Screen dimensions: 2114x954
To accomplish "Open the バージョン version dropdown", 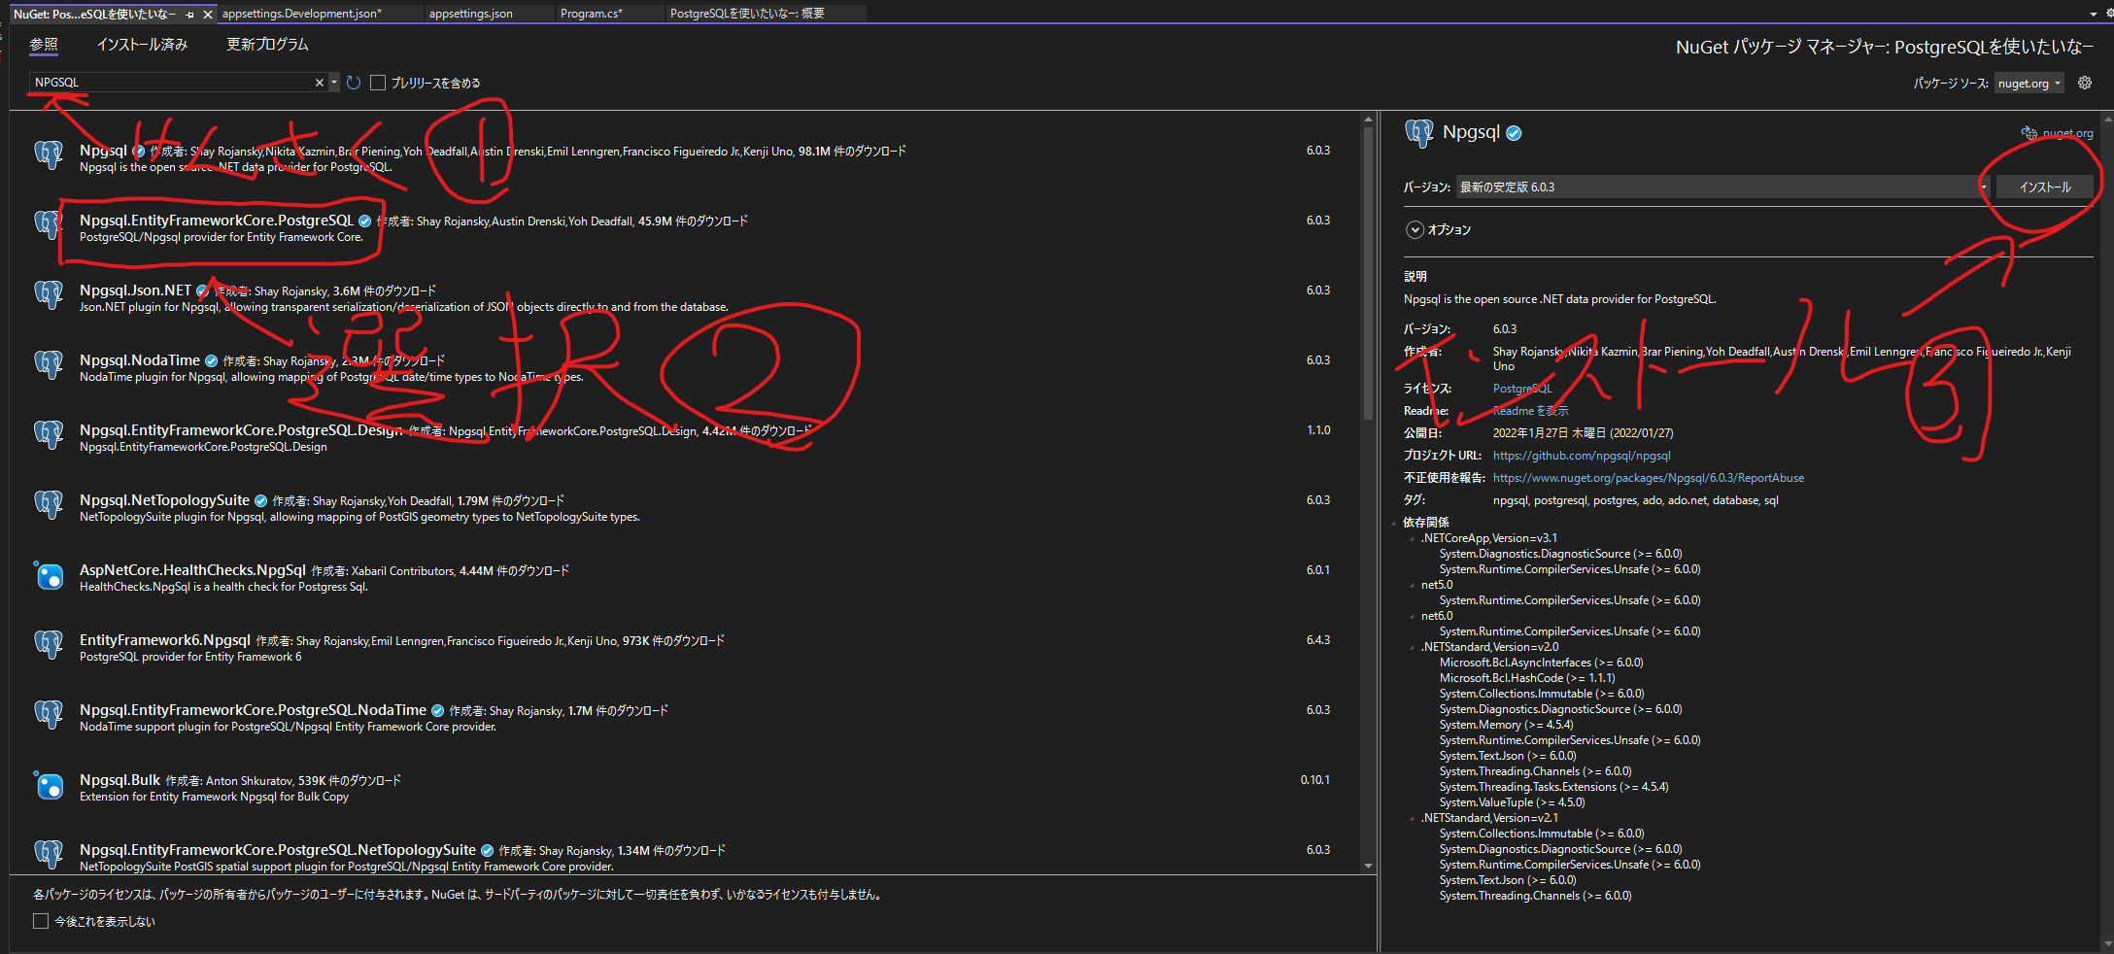I will tap(1984, 187).
